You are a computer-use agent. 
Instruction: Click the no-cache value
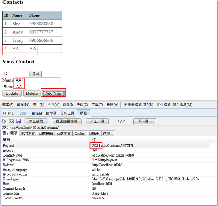click(99, 198)
